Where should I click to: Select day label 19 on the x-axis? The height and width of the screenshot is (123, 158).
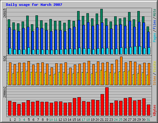[93, 120]
